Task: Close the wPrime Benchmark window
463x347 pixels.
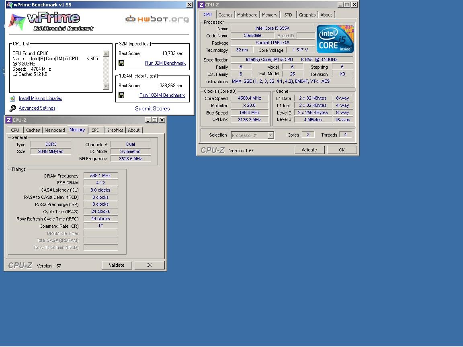Action: [190, 5]
